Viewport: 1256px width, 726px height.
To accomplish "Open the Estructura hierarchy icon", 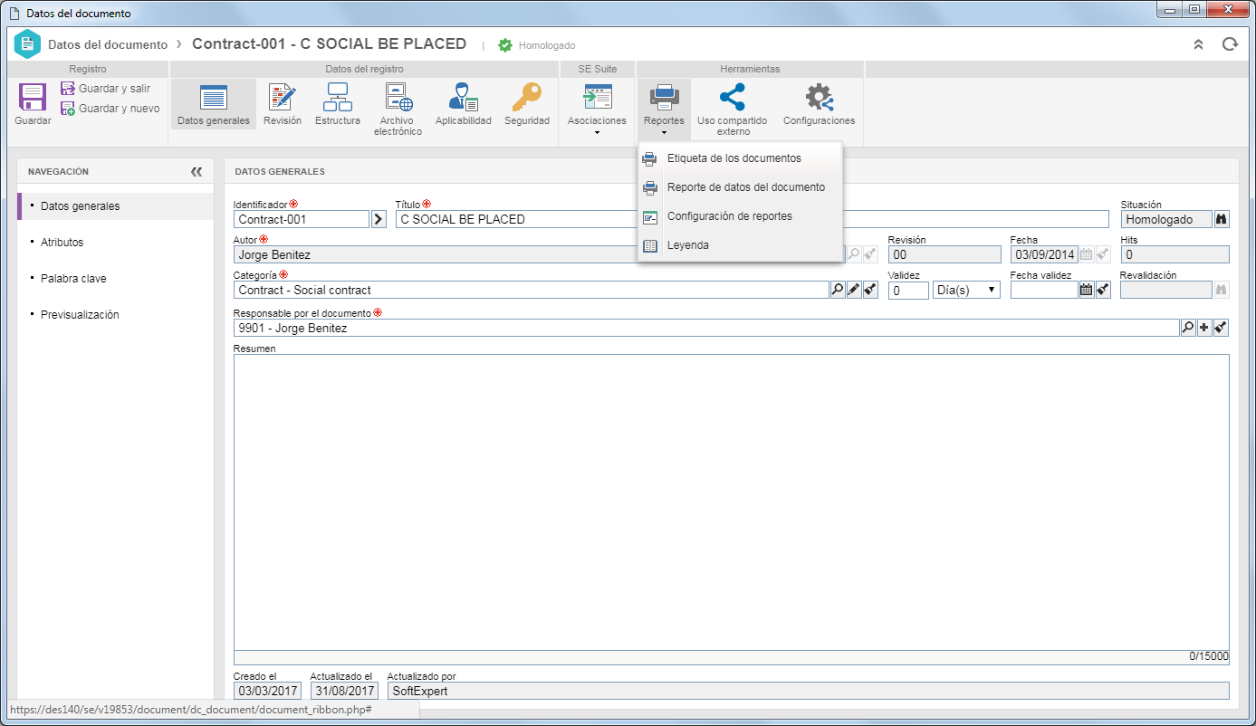I will tap(338, 97).
